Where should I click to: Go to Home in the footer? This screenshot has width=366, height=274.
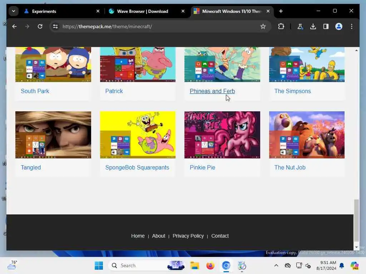point(138,236)
